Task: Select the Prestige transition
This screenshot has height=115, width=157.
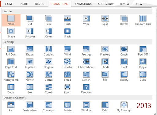Action: click(86, 51)
